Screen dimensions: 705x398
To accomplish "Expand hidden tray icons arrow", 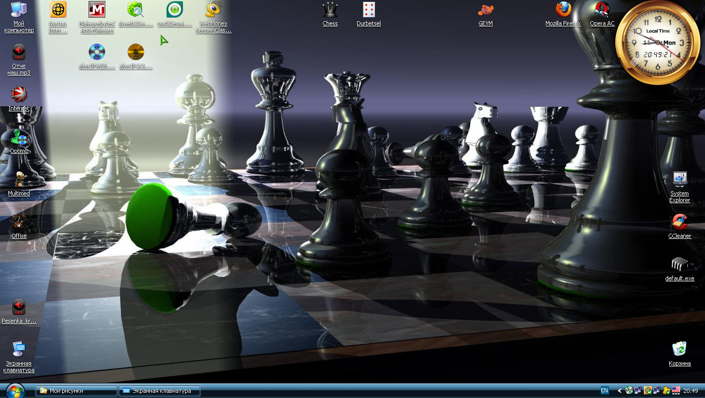I will click(x=619, y=391).
